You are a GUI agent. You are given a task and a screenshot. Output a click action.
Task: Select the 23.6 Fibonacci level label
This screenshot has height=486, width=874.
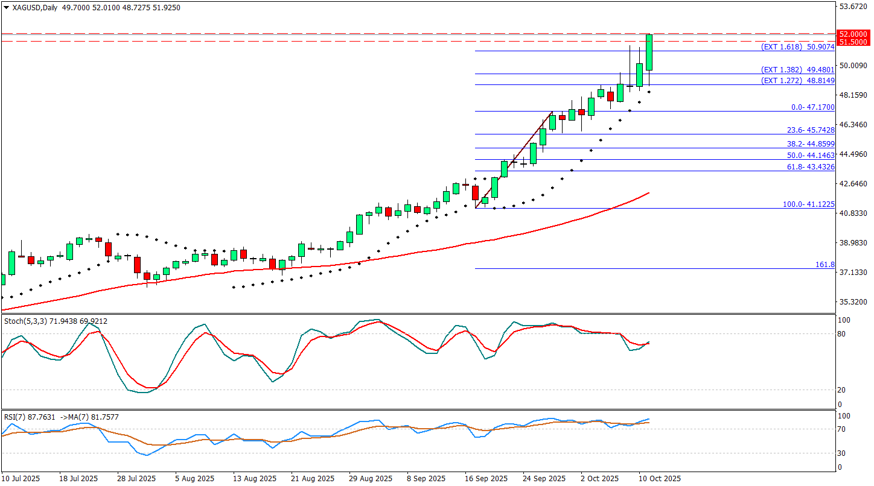pyautogui.click(x=811, y=130)
